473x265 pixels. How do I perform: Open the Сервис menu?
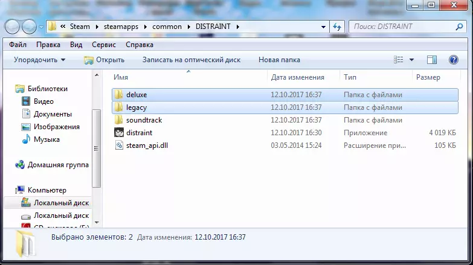pos(104,45)
